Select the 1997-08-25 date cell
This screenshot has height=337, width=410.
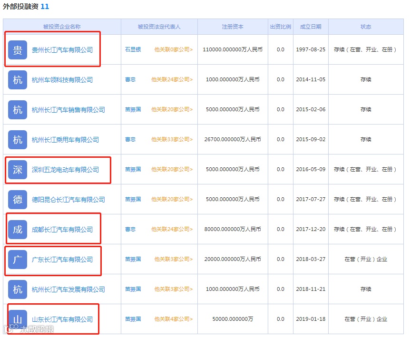(311, 49)
